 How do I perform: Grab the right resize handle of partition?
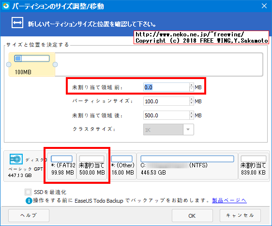tap(55, 65)
